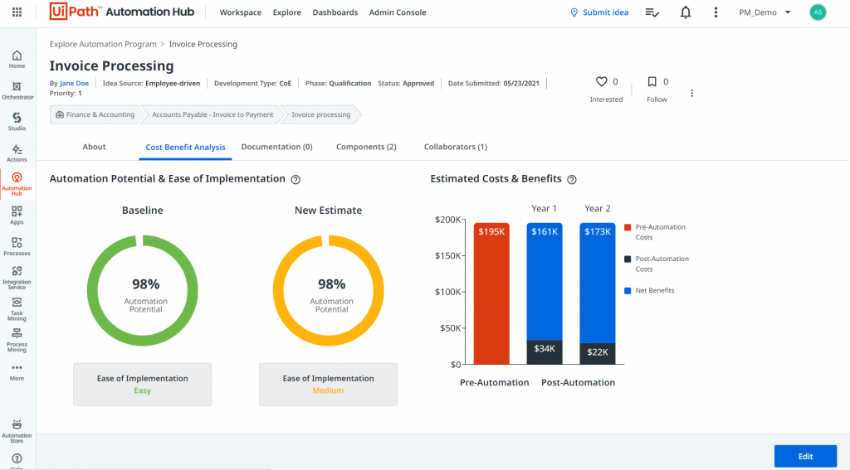The width and height of the screenshot is (850, 470).
Task: Click the Baseline automation potential donut
Action: (143, 291)
